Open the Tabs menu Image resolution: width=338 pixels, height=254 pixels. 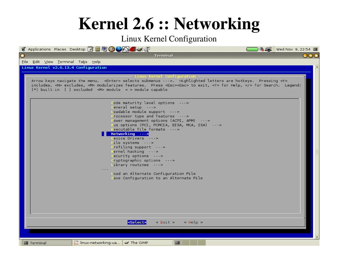pyautogui.click(x=83, y=62)
